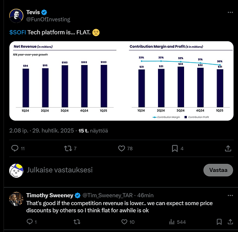The height and width of the screenshot is (232, 238).
Task: Open Tevis profile picture
Action: coord(16,16)
